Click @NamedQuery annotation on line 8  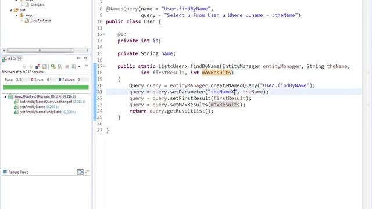(x=121, y=9)
